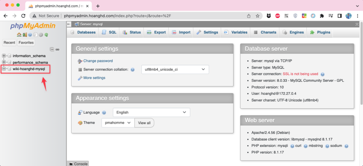Viewport: 363px width, 166px height.
Task: Select the wiki-hoanghd-mysql database name
Action: click(29, 69)
